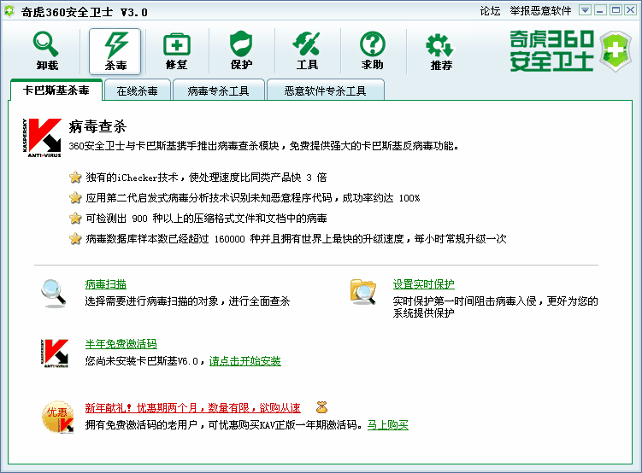
Task: Click the 马上购买 buy now link
Action: coord(388,424)
